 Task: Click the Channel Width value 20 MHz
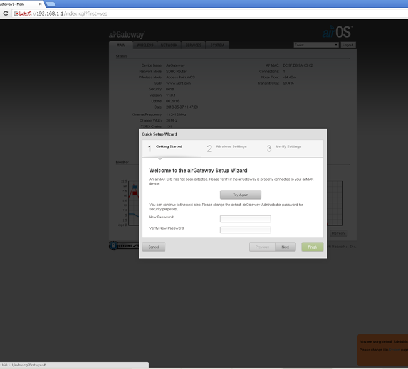(172, 120)
